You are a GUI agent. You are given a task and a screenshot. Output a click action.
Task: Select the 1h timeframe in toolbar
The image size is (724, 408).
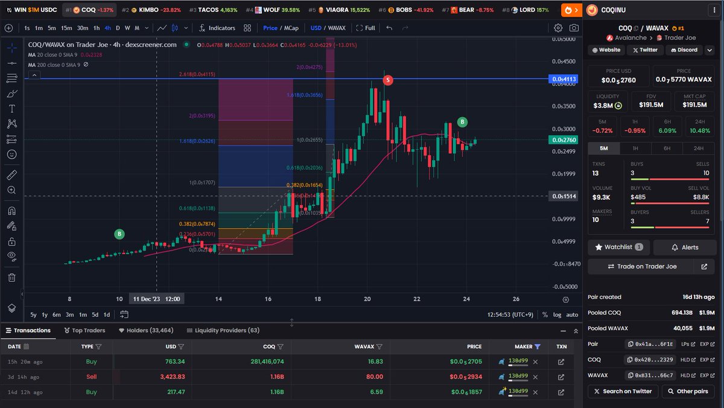click(96, 28)
